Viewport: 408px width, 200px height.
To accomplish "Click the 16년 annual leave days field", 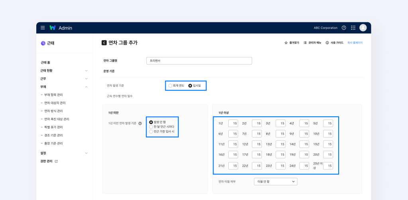I will (x=233, y=155).
